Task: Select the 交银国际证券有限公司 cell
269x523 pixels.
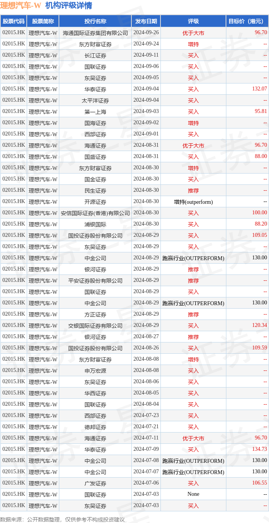Action: tap(95, 326)
